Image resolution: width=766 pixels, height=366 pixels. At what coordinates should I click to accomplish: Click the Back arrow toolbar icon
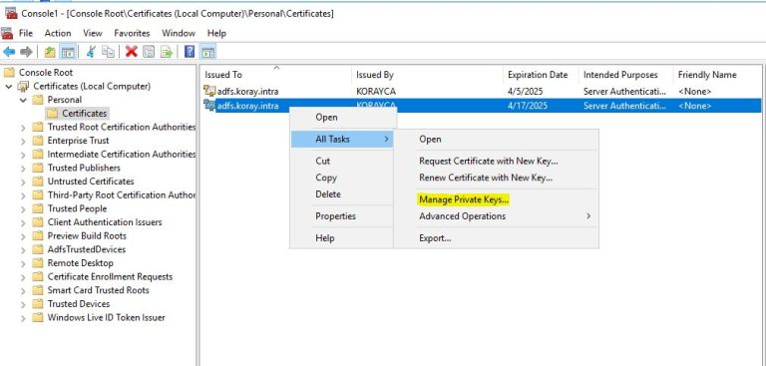coord(9,52)
